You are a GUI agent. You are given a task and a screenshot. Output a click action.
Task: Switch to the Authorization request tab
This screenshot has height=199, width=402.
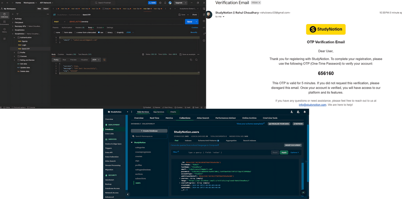coord(67,27)
